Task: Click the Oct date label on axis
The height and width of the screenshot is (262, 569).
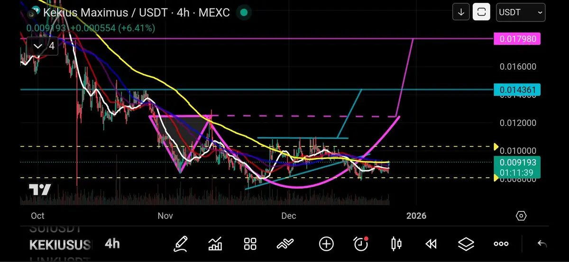Action: tap(37, 216)
